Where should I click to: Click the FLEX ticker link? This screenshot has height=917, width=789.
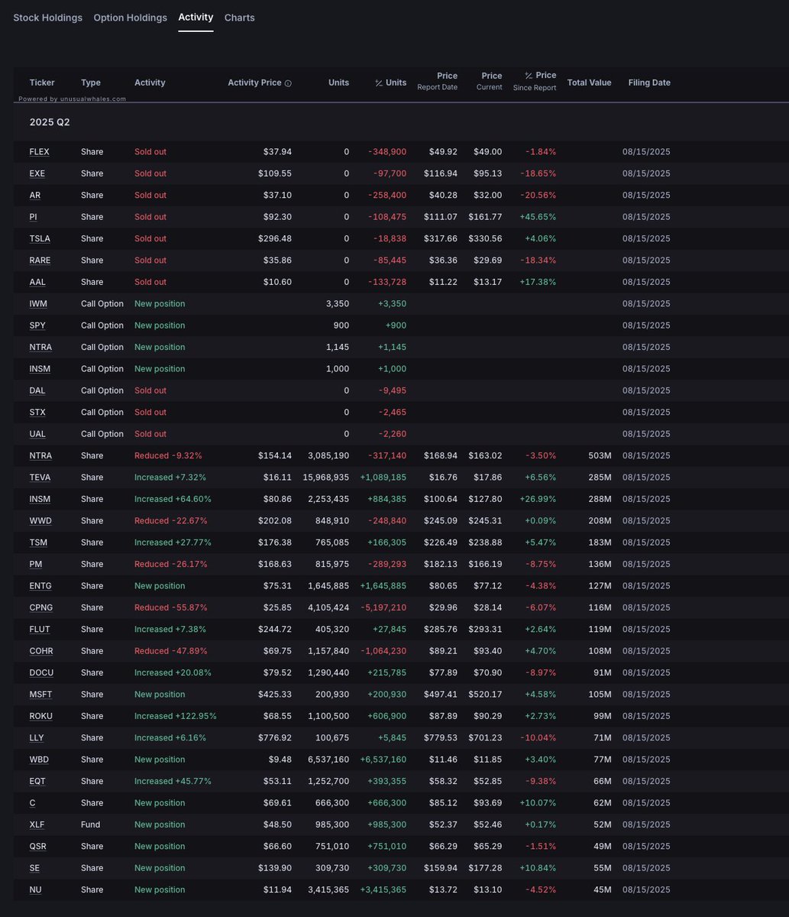tap(39, 152)
